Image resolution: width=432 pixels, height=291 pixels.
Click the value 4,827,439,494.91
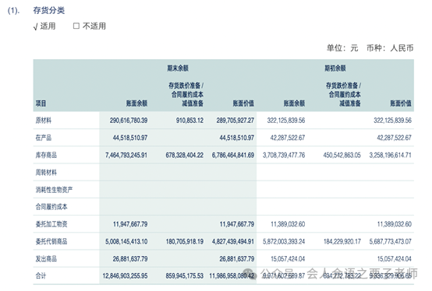[x=233, y=241]
